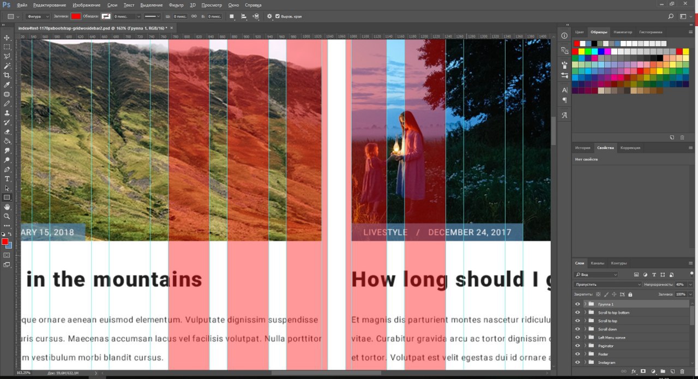Hide the Footer group
The height and width of the screenshot is (379, 698).
coord(577,354)
